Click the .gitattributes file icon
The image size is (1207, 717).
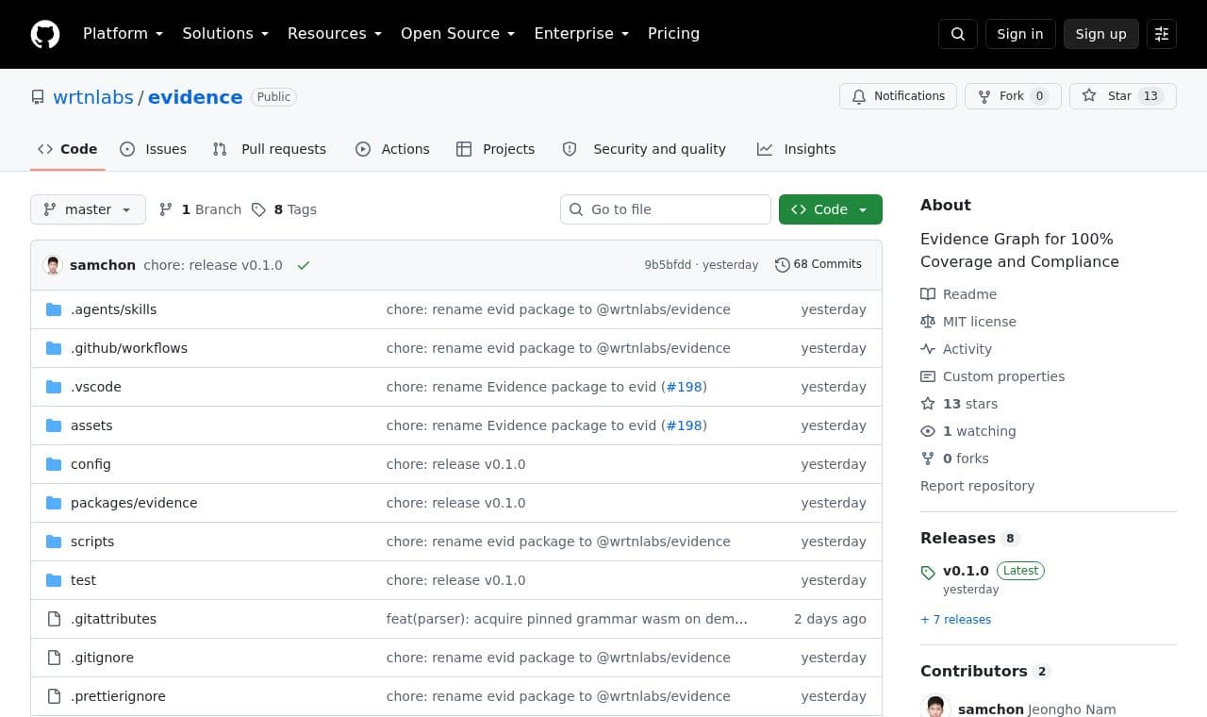point(54,619)
